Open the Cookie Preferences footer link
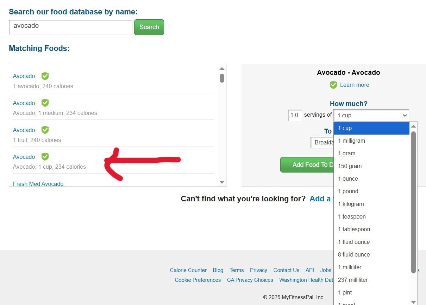This screenshot has width=426, height=305. 198,280
